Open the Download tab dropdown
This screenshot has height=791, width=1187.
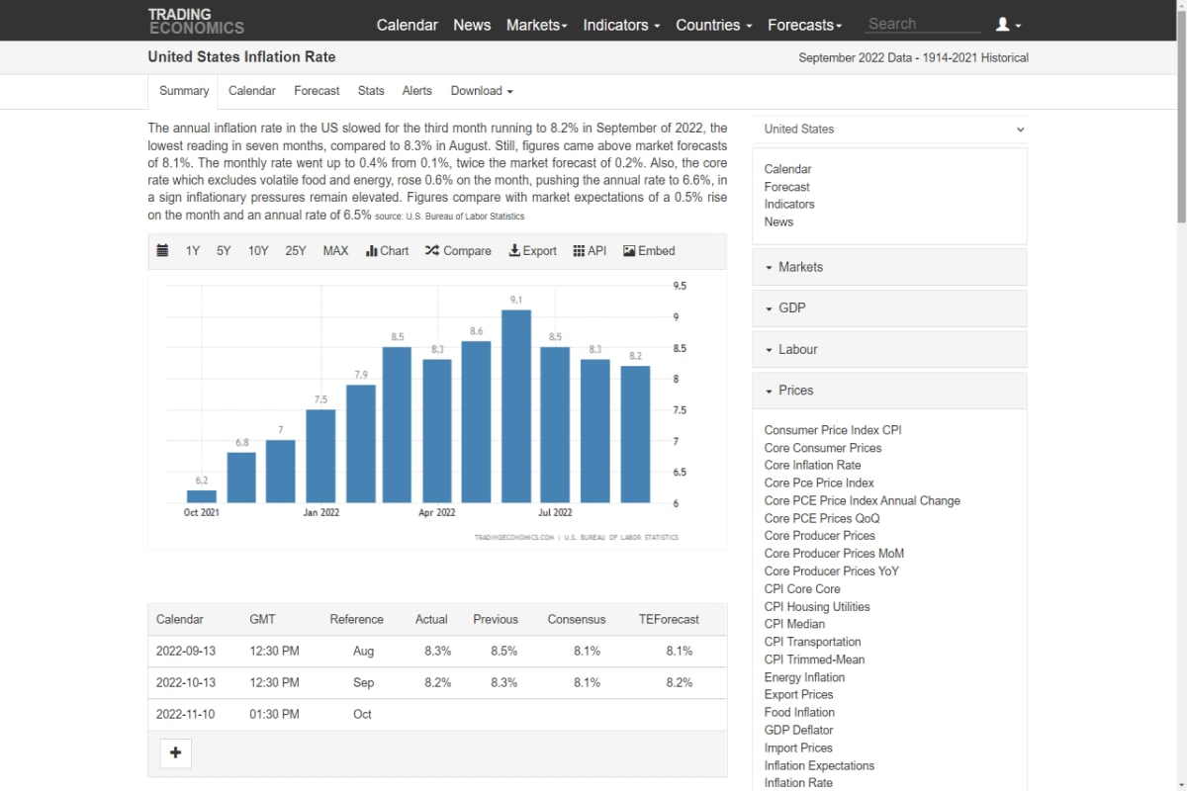coord(482,91)
